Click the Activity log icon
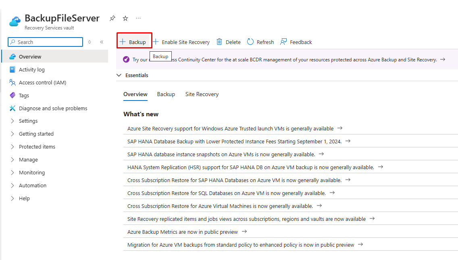 tap(12, 69)
